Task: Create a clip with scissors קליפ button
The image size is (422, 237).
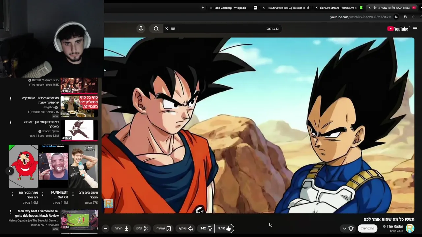Action: tap(142, 228)
